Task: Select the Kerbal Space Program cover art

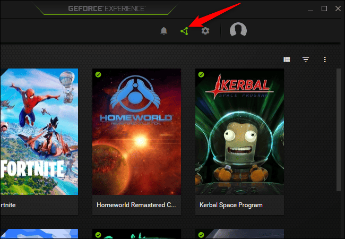Action: point(239,132)
